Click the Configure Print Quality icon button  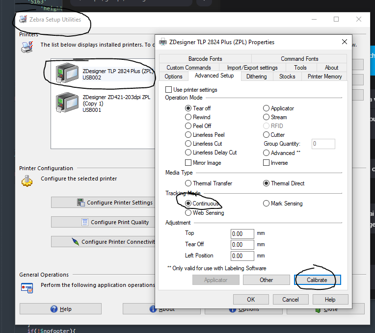pyautogui.click(x=85, y=222)
